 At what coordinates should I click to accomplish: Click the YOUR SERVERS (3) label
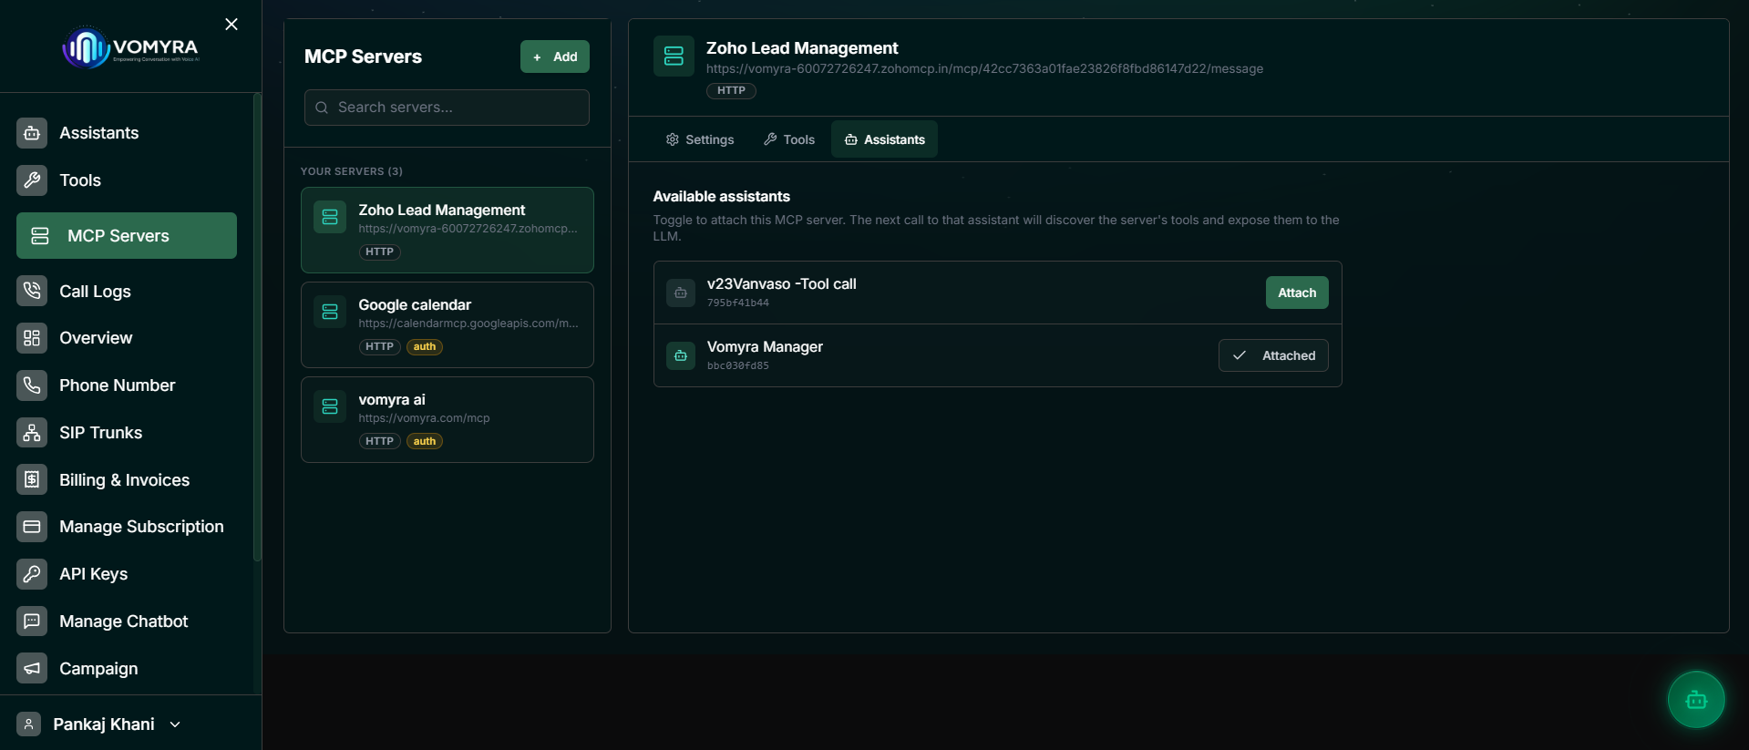point(352,171)
